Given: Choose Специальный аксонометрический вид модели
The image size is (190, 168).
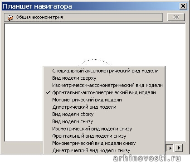Looking at the screenshot, I should (104, 71).
